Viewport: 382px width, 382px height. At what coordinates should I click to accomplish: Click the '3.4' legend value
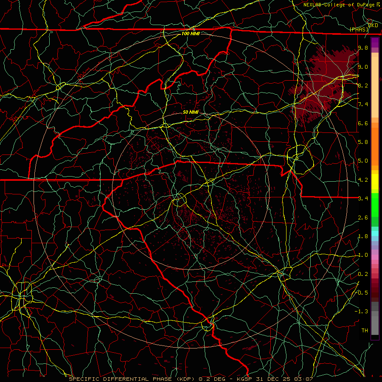tap(363, 199)
